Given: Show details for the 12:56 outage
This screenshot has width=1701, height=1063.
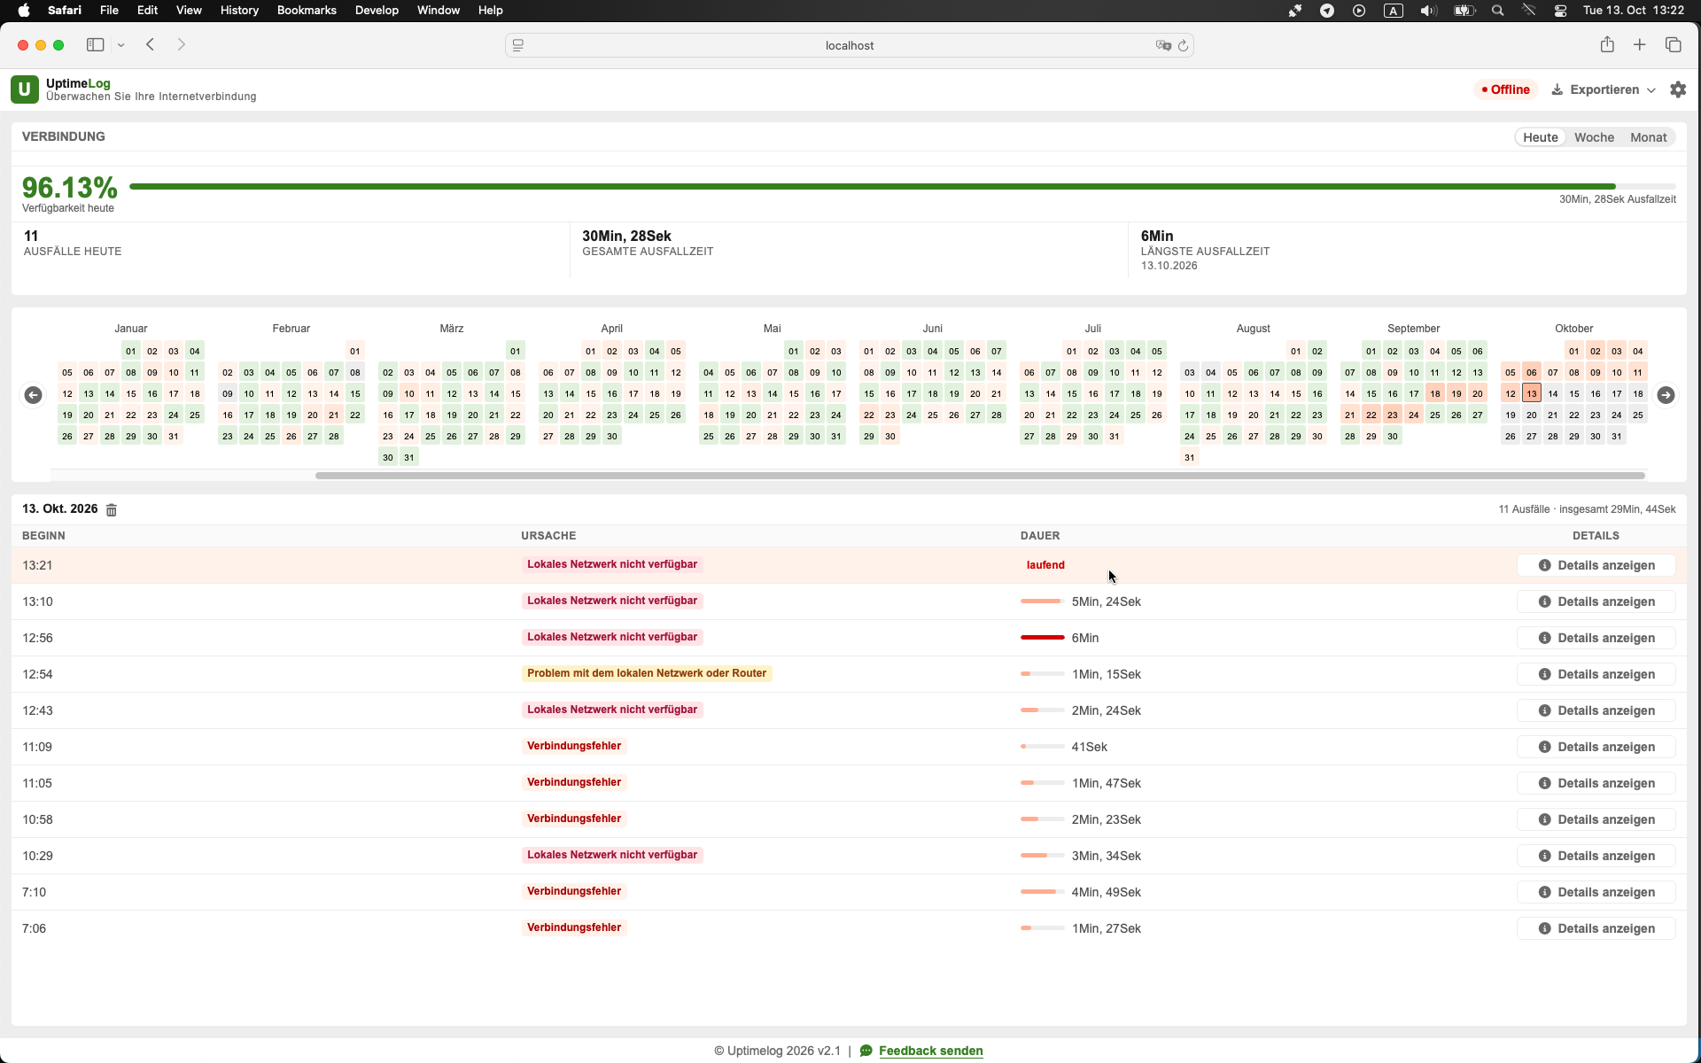Looking at the screenshot, I should [x=1596, y=638].
